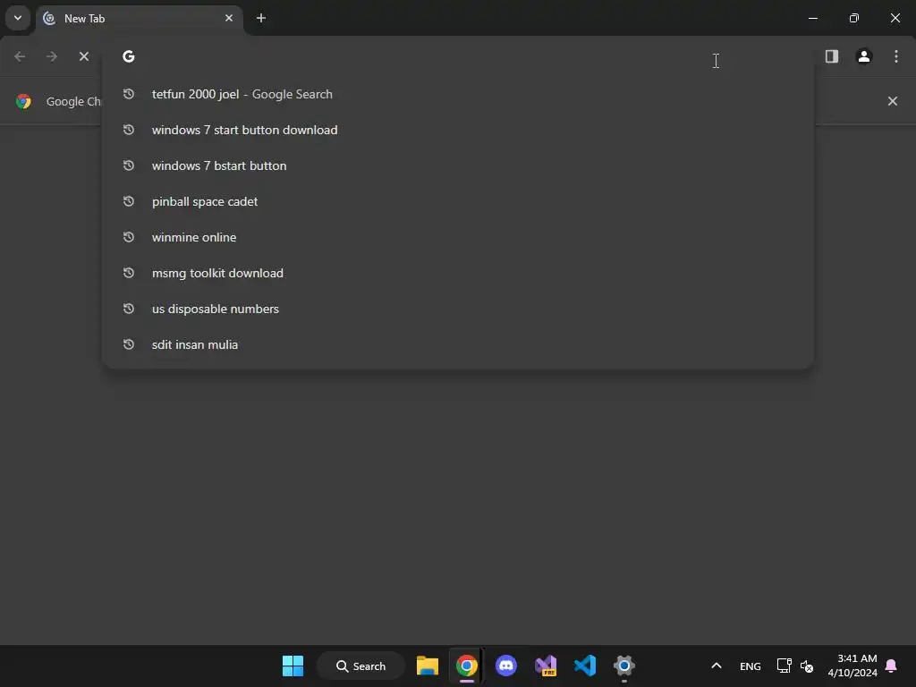Click the forward navigation arrow

coord(52,56)
